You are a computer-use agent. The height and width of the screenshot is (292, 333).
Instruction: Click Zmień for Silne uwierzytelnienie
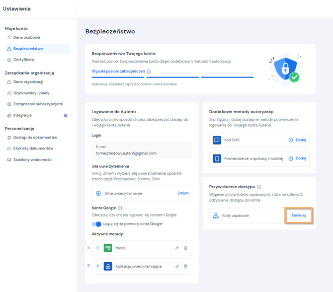click(183, 193)
